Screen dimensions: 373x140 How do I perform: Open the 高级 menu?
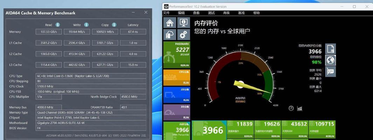coord(226,13)
